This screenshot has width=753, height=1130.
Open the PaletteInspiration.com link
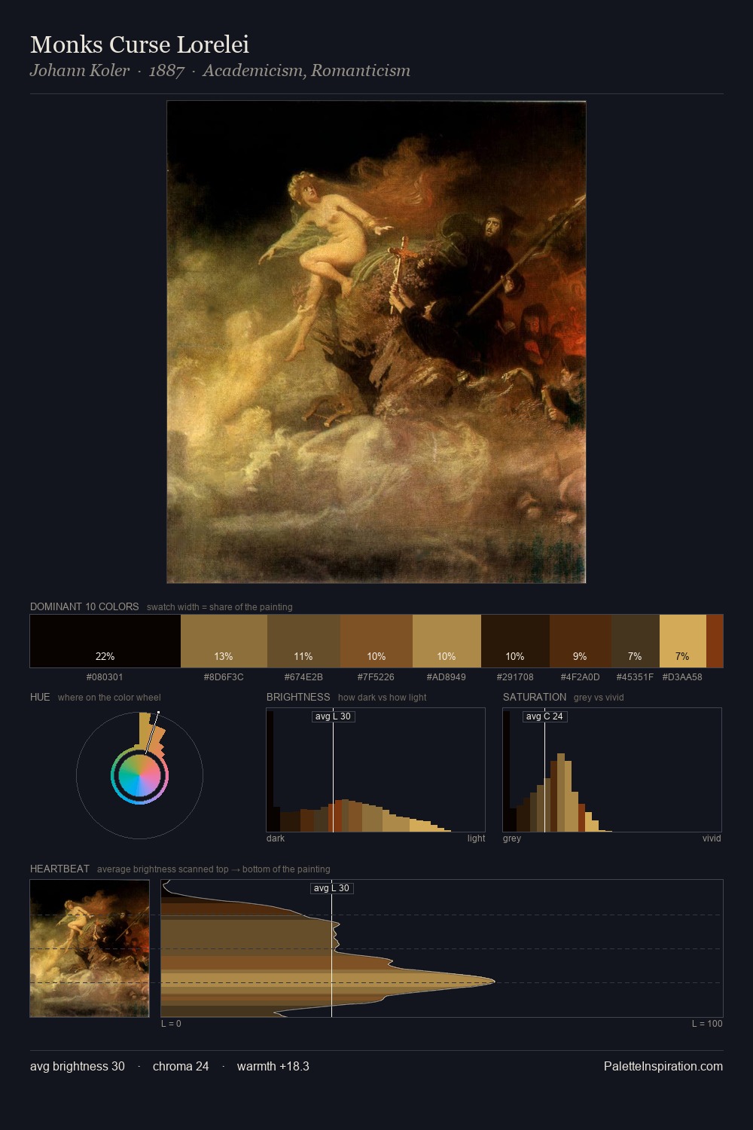(663, 1066)
